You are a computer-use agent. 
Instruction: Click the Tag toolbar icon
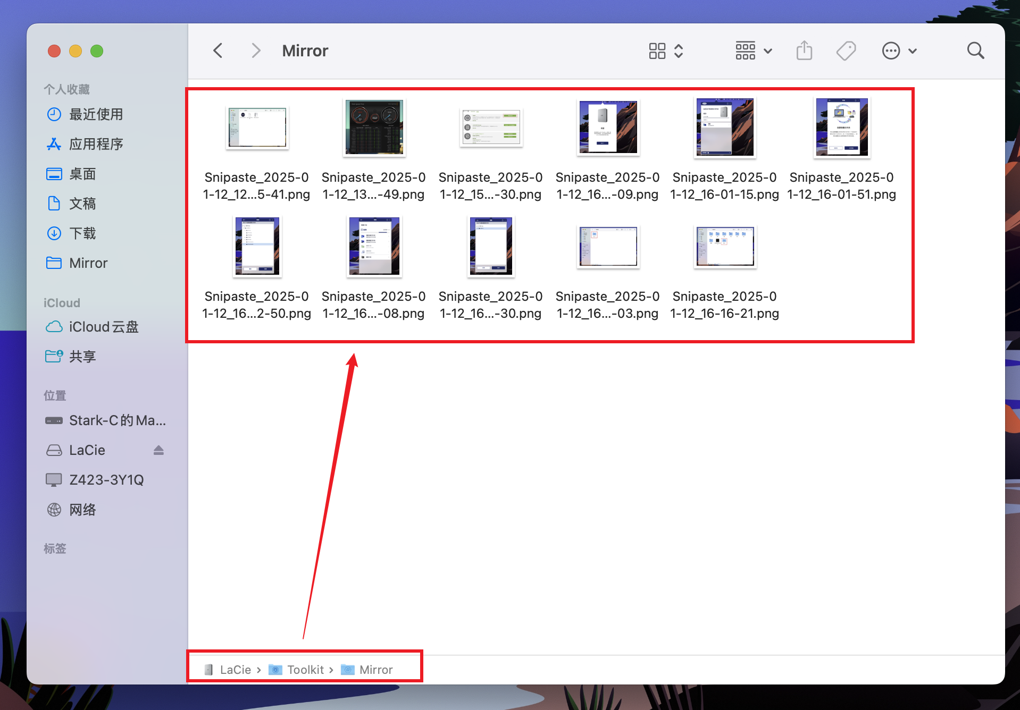pos(846,51)
